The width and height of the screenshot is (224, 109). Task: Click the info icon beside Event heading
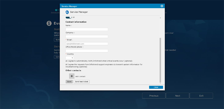tap(49, 23)
